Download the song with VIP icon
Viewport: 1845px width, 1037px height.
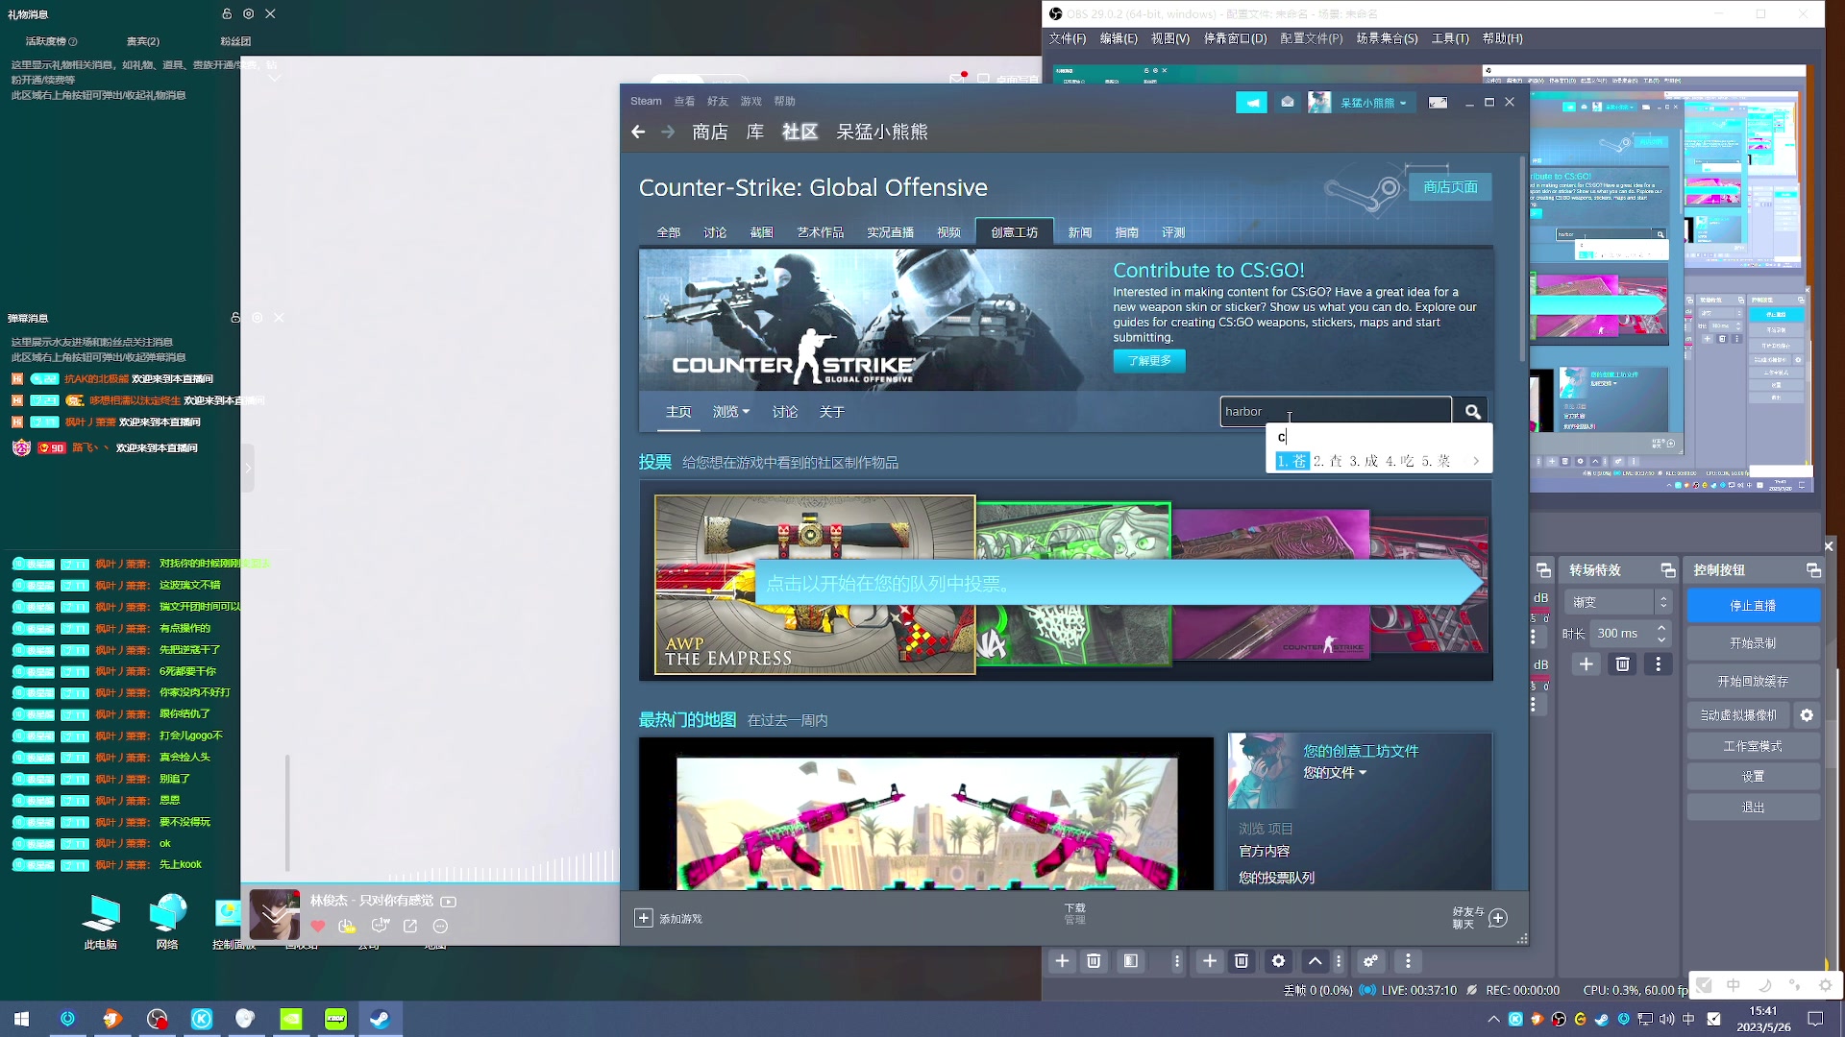[x=347, y=926]
